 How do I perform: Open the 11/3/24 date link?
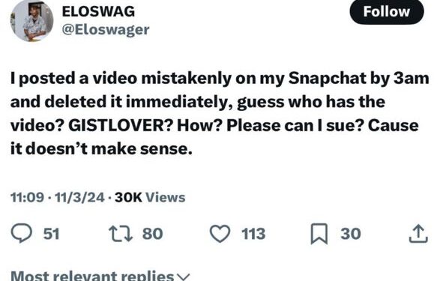pyautogui.click(x=79, y=197)
